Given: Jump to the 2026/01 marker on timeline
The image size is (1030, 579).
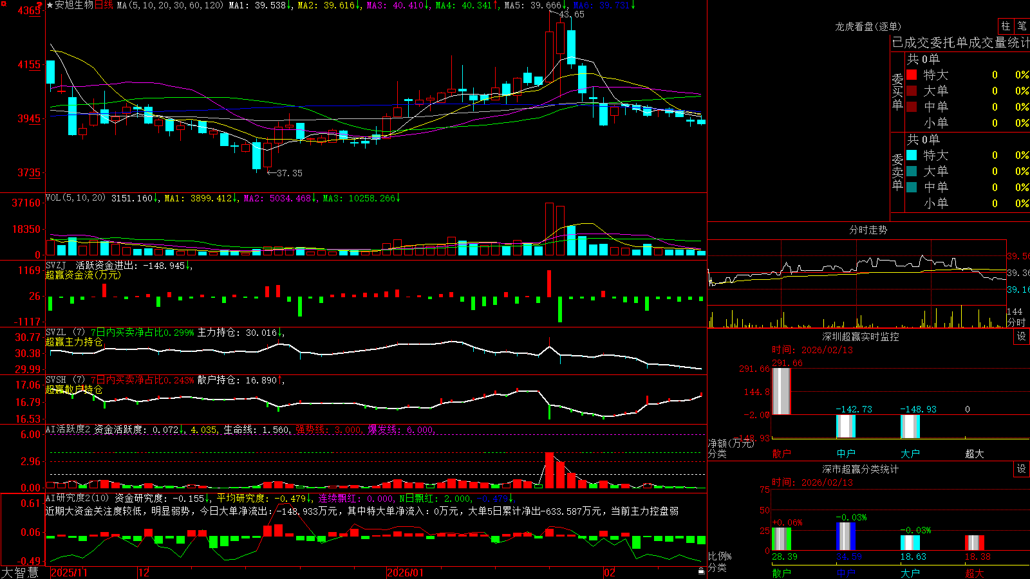Looking at the screenshot, I should tap(406, 573).
